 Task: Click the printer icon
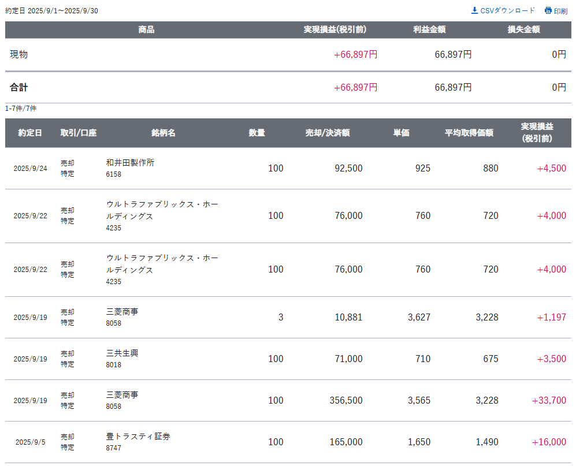548,10
